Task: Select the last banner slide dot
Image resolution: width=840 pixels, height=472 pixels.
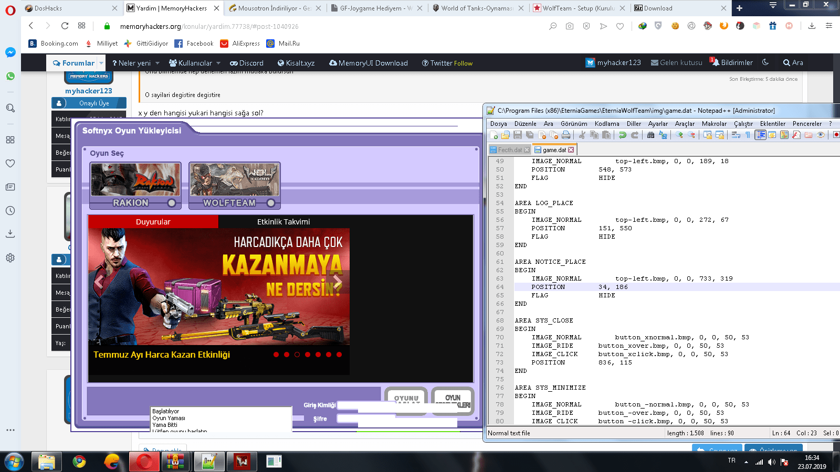Action: (x=339, y=355)
